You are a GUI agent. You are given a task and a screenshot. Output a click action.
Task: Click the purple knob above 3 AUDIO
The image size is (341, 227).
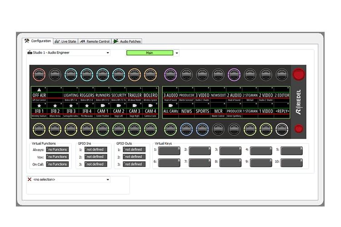[x=170, y=75]
